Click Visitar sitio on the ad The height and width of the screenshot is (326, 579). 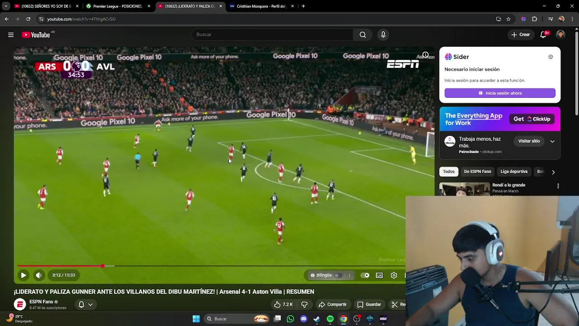pyautogui.click(x=529, y=141)
